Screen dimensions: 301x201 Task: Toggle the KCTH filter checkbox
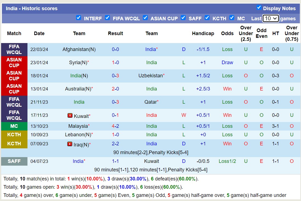207,18
